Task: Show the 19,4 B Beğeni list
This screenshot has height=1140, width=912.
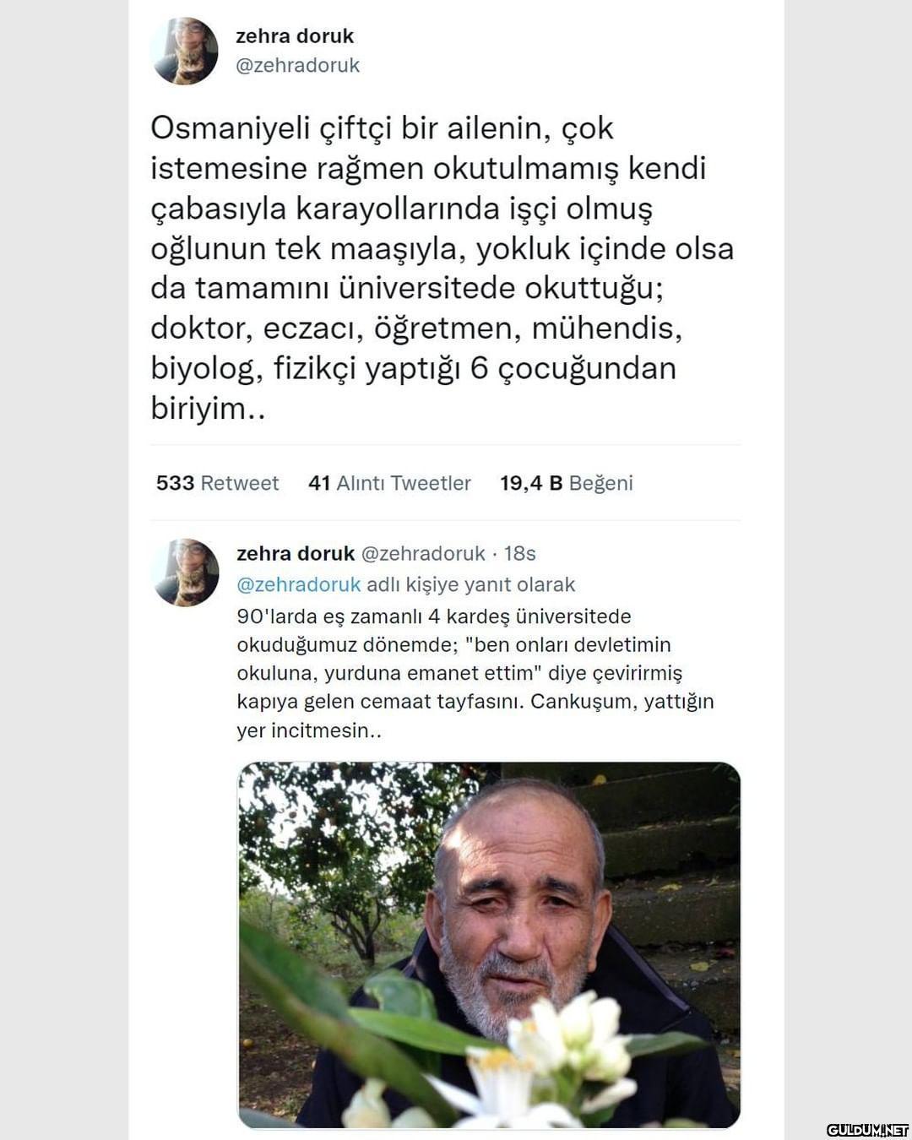Action: pos(566,483)
